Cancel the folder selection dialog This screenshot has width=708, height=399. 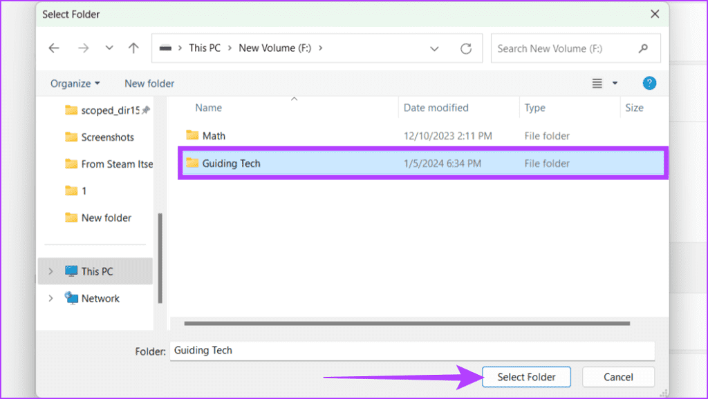pos(617,377)
